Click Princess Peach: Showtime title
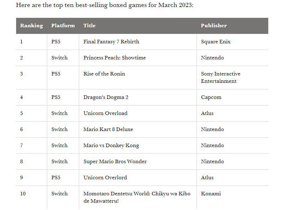This screenshot has height=210, width=290. pos(115,58)
